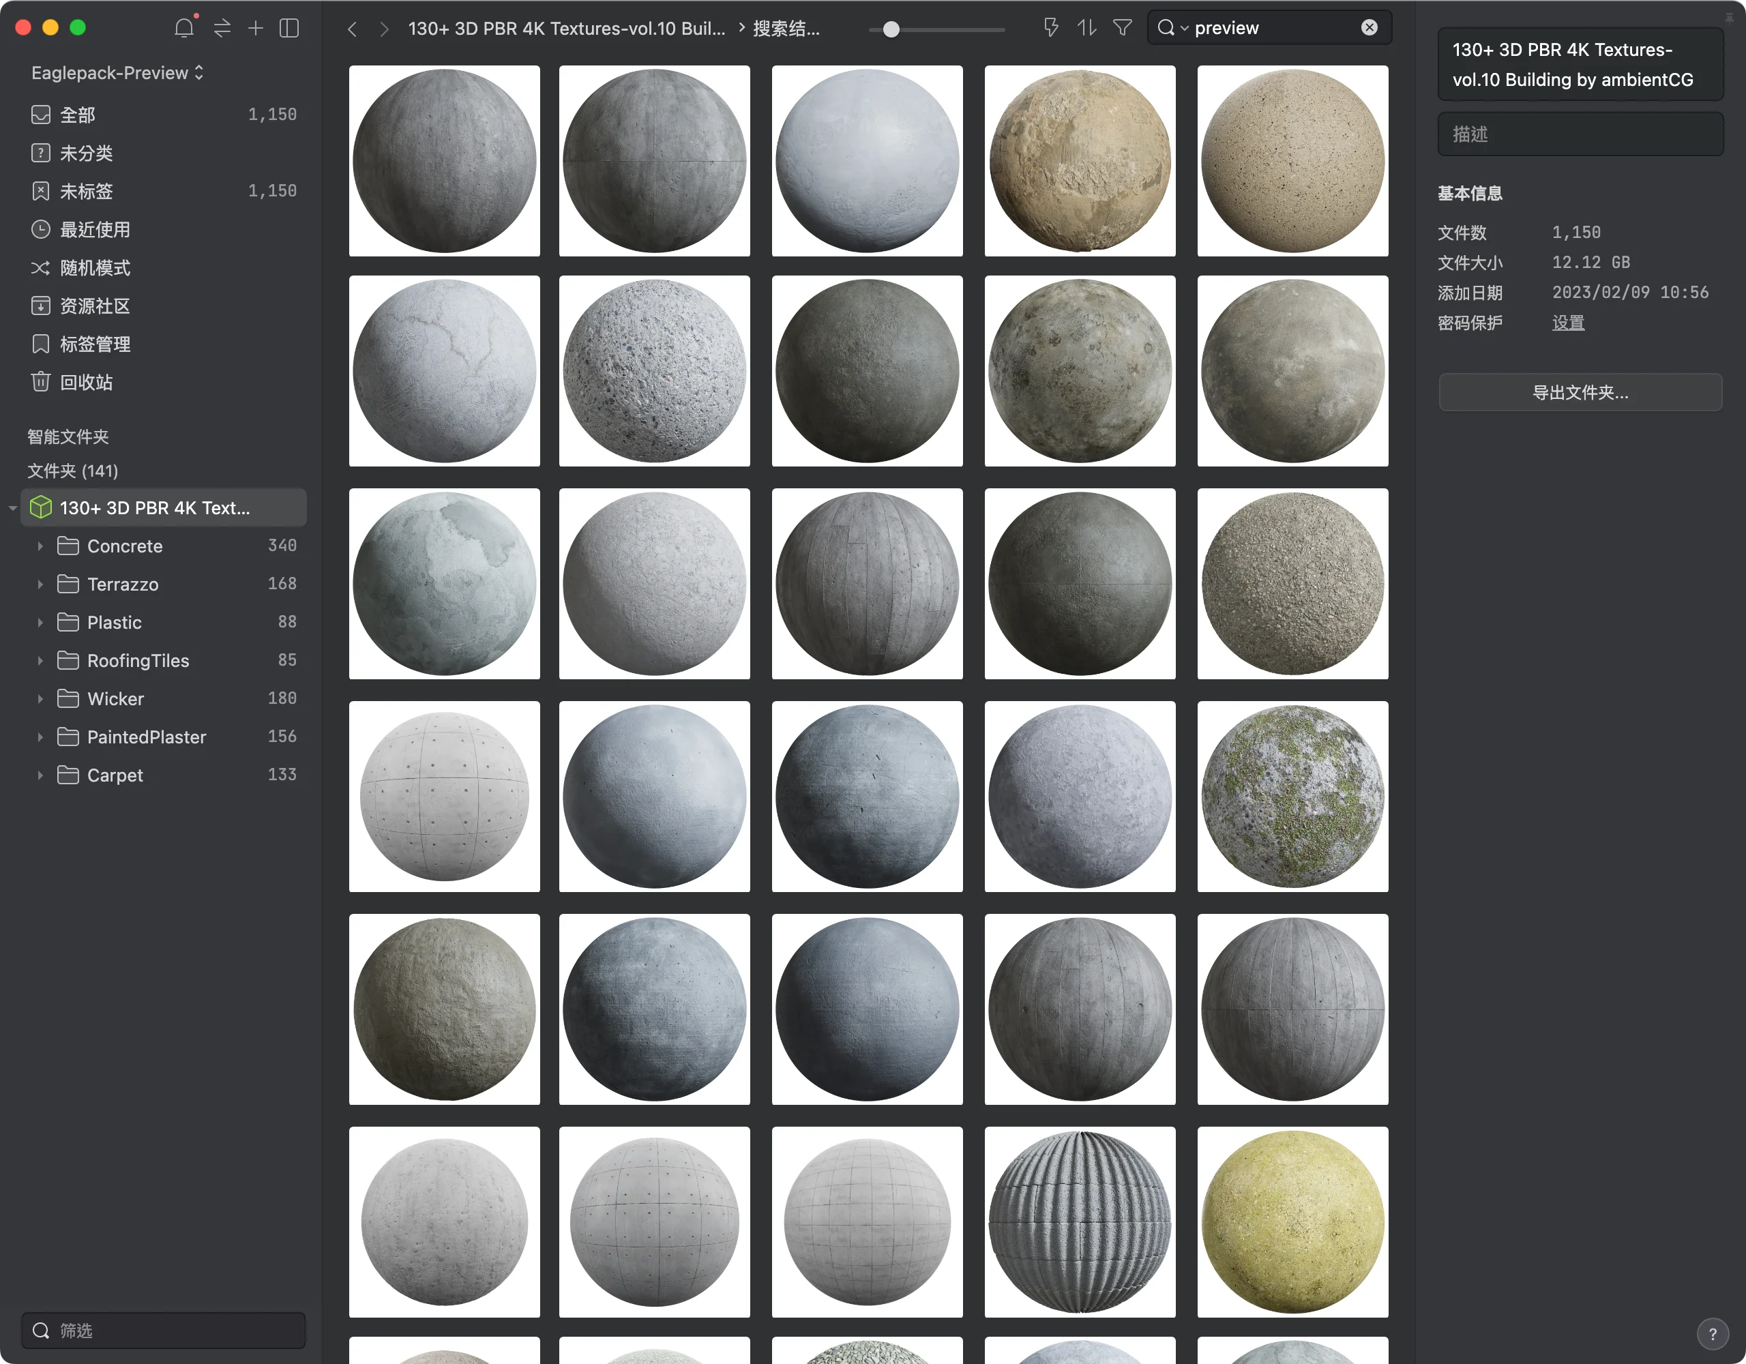
Task: Click the switch library arrows icon
Action: click(222, 28)
